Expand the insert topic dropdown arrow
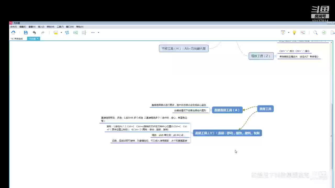The image size is (335, 188). click(x=61, y=33)
